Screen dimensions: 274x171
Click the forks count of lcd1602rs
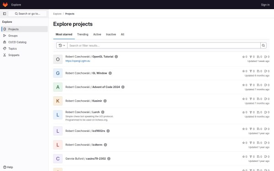(x=252, y=129)
